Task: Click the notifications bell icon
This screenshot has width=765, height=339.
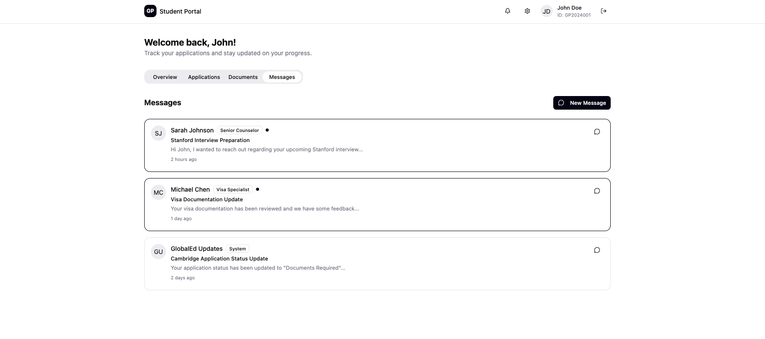Action: click(x=507, y=11)
